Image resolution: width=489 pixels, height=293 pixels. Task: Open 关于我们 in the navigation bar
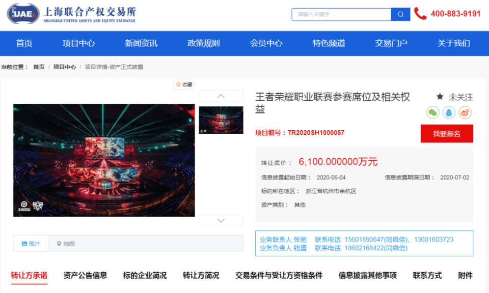point(453,43)
